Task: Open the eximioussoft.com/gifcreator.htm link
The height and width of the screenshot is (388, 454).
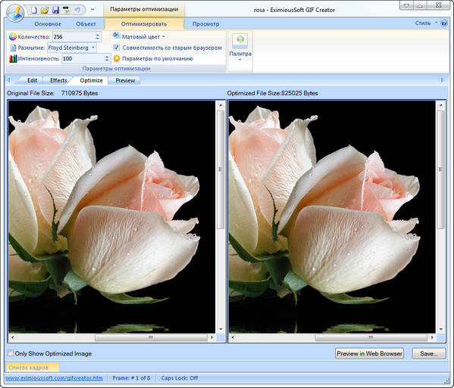Action: (x=54, y=378)
